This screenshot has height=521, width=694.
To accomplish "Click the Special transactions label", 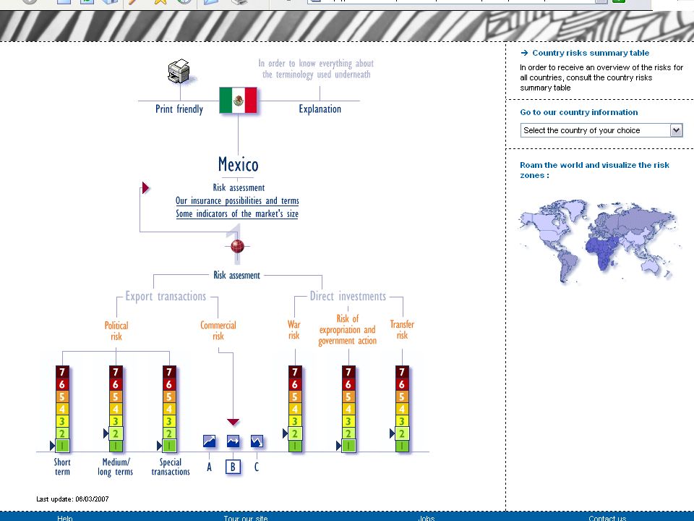I will click(x=171, y=467).
